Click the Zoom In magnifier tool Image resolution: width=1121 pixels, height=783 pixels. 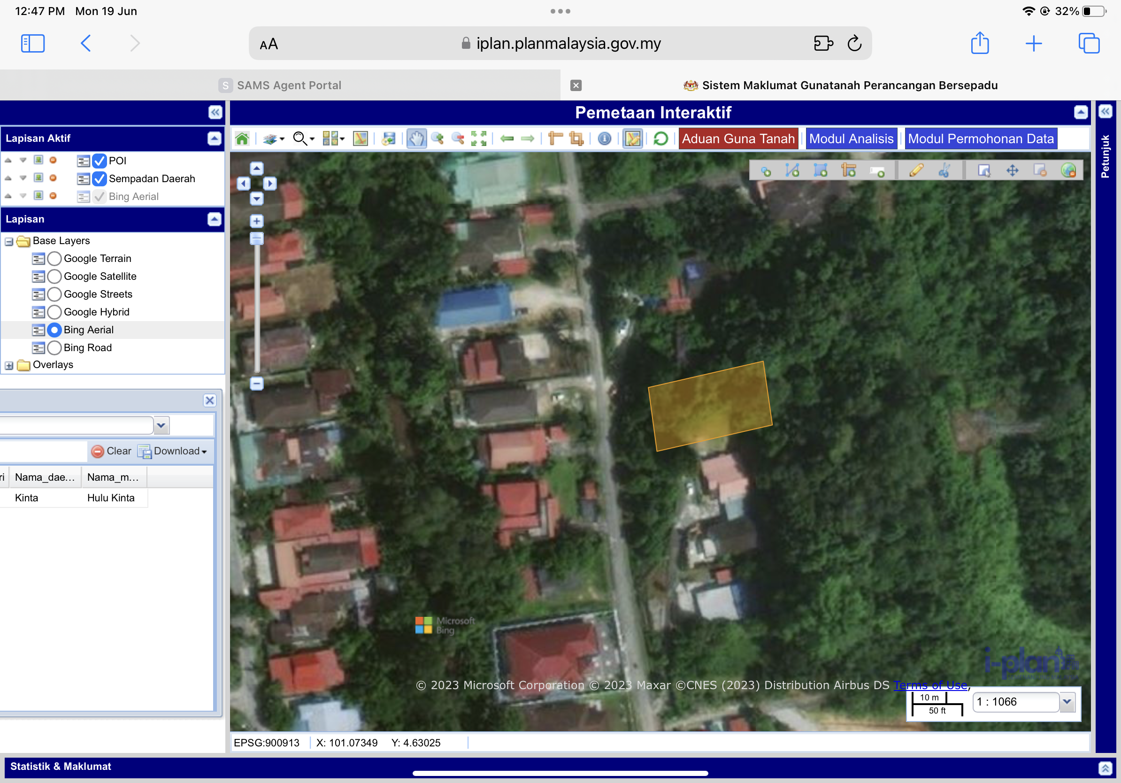click(438, 138)
